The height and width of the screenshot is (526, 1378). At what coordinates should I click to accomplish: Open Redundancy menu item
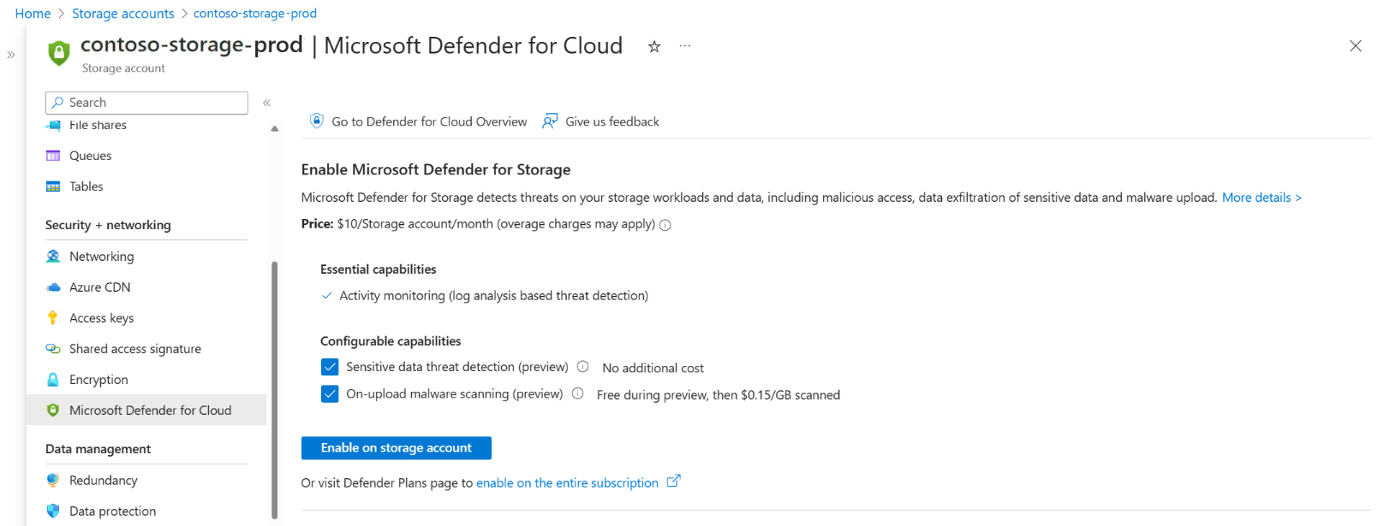tap(104, 481)
